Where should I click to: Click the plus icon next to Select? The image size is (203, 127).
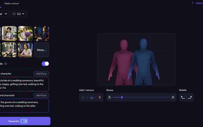coord(192,3)
